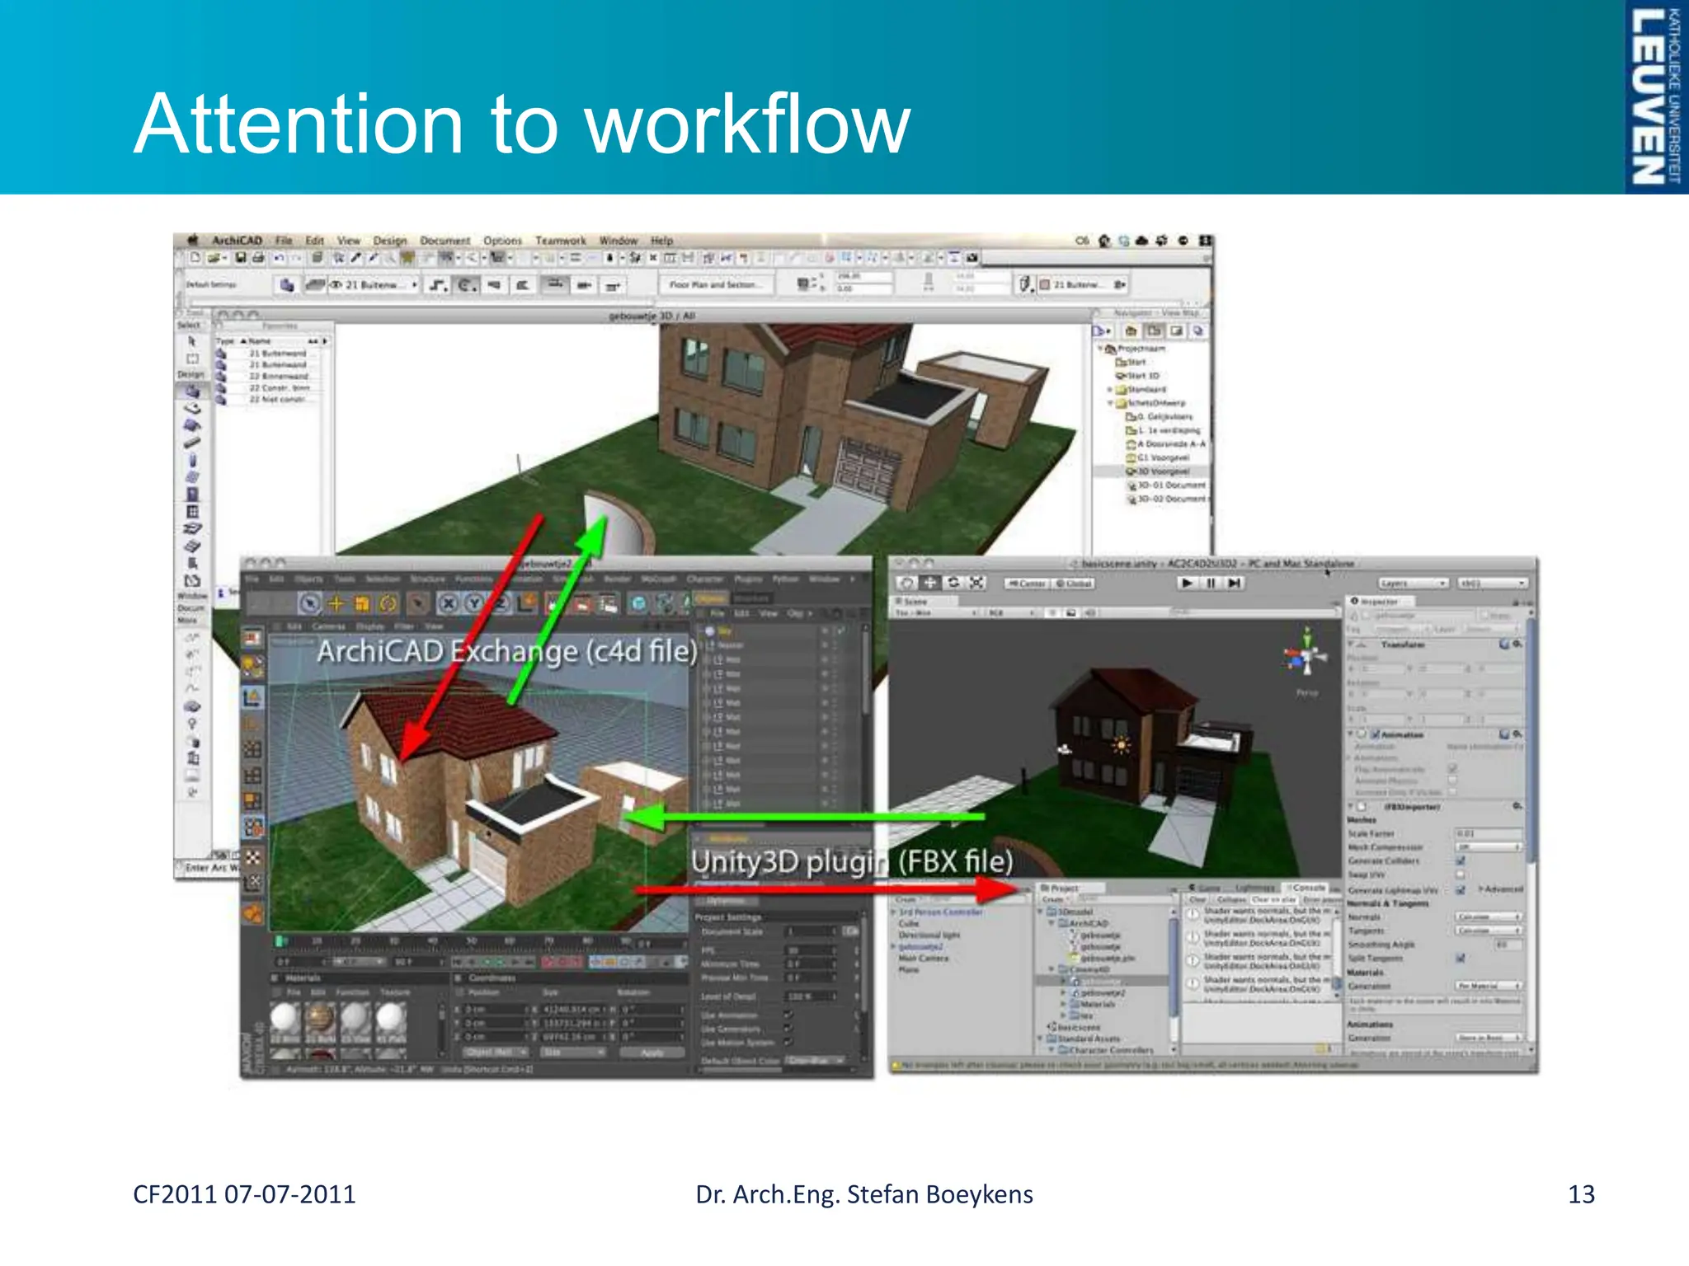The height and width of the screenshot is (1266, 1689).
Task: Select Main Camera in Unity Hierarchy
Action: [923, 959]
